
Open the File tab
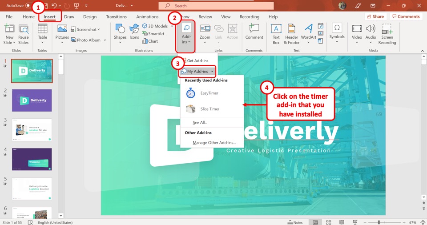(x=9, y=16)
